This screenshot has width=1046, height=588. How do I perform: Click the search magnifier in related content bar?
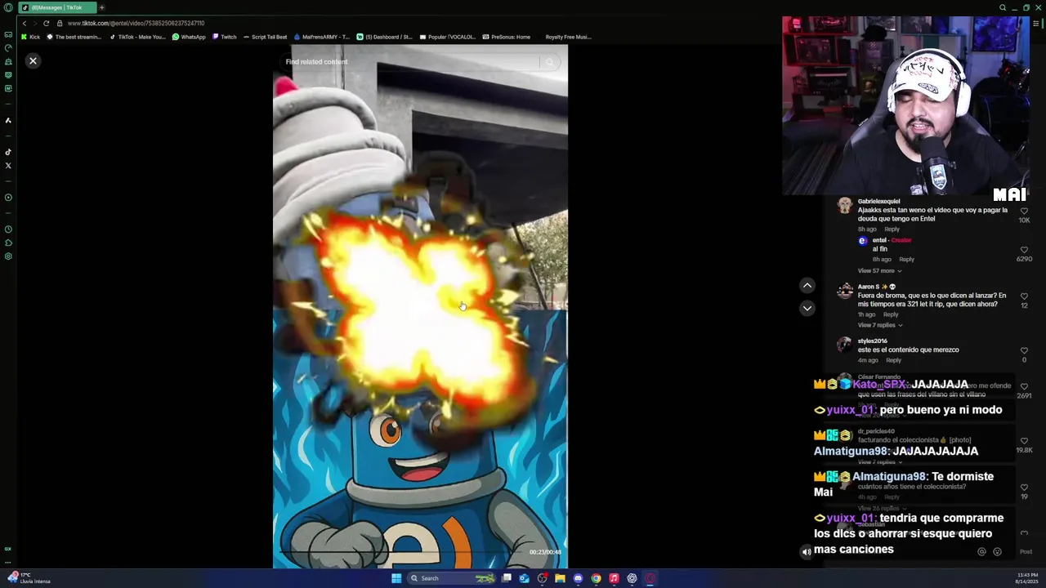[550, 62]
